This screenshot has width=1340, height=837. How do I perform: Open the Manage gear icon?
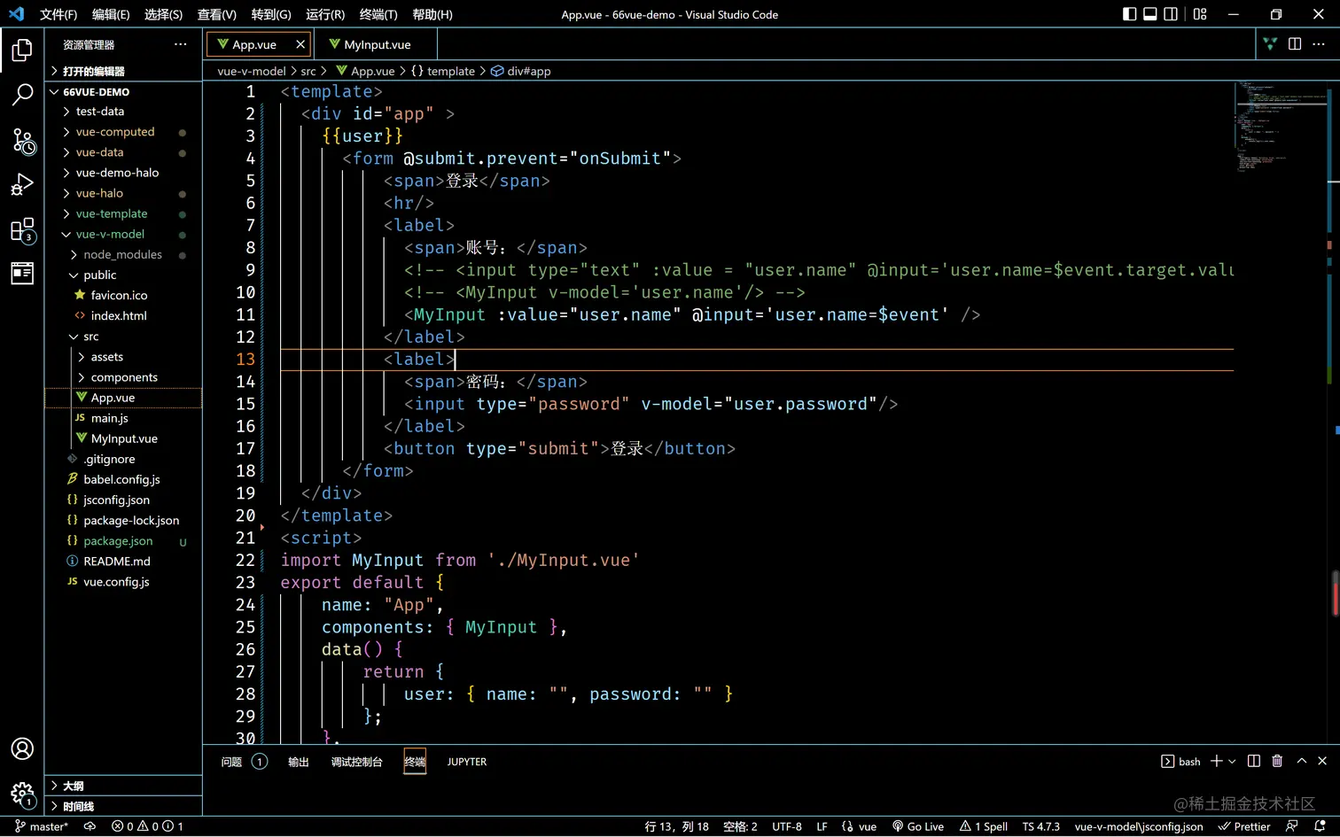coord(22,793)
